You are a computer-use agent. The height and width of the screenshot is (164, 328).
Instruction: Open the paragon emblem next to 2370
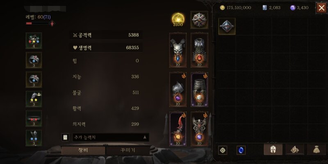pos(199,20)
